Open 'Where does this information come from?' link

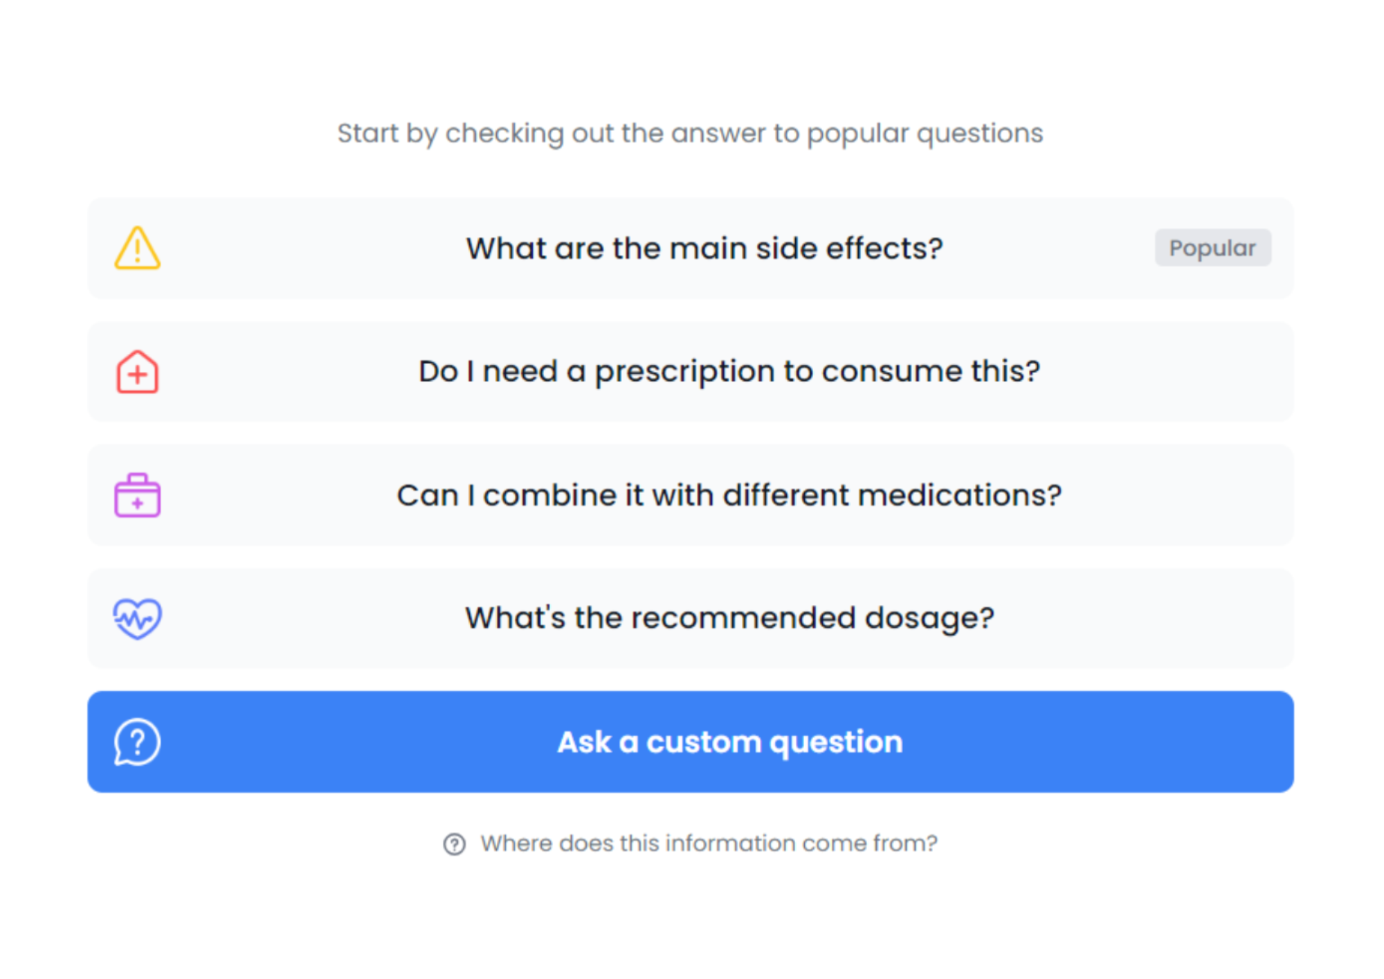(709, 843)
